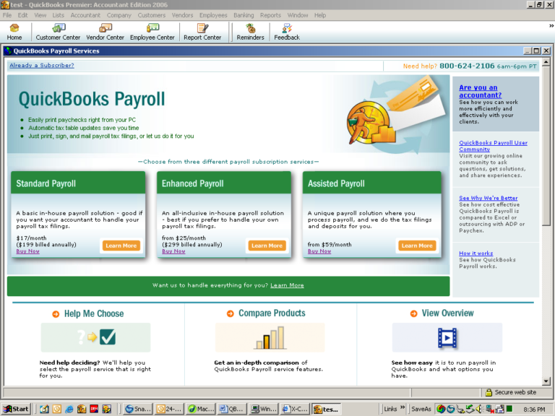
Task: Click the Assisted Payroll card header
Action: click(371, 183)
